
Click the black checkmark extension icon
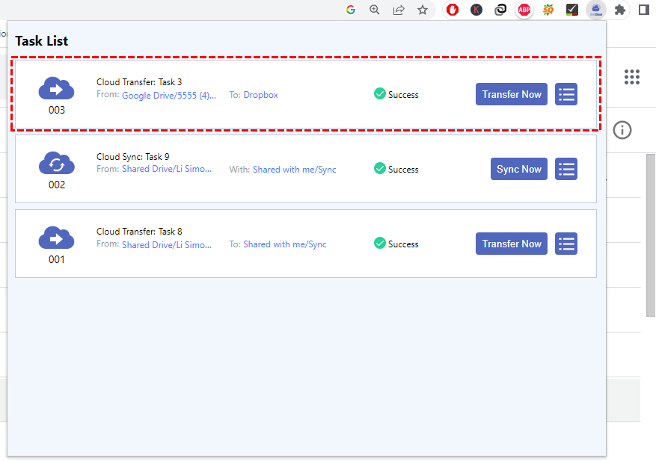pos(572,10)
